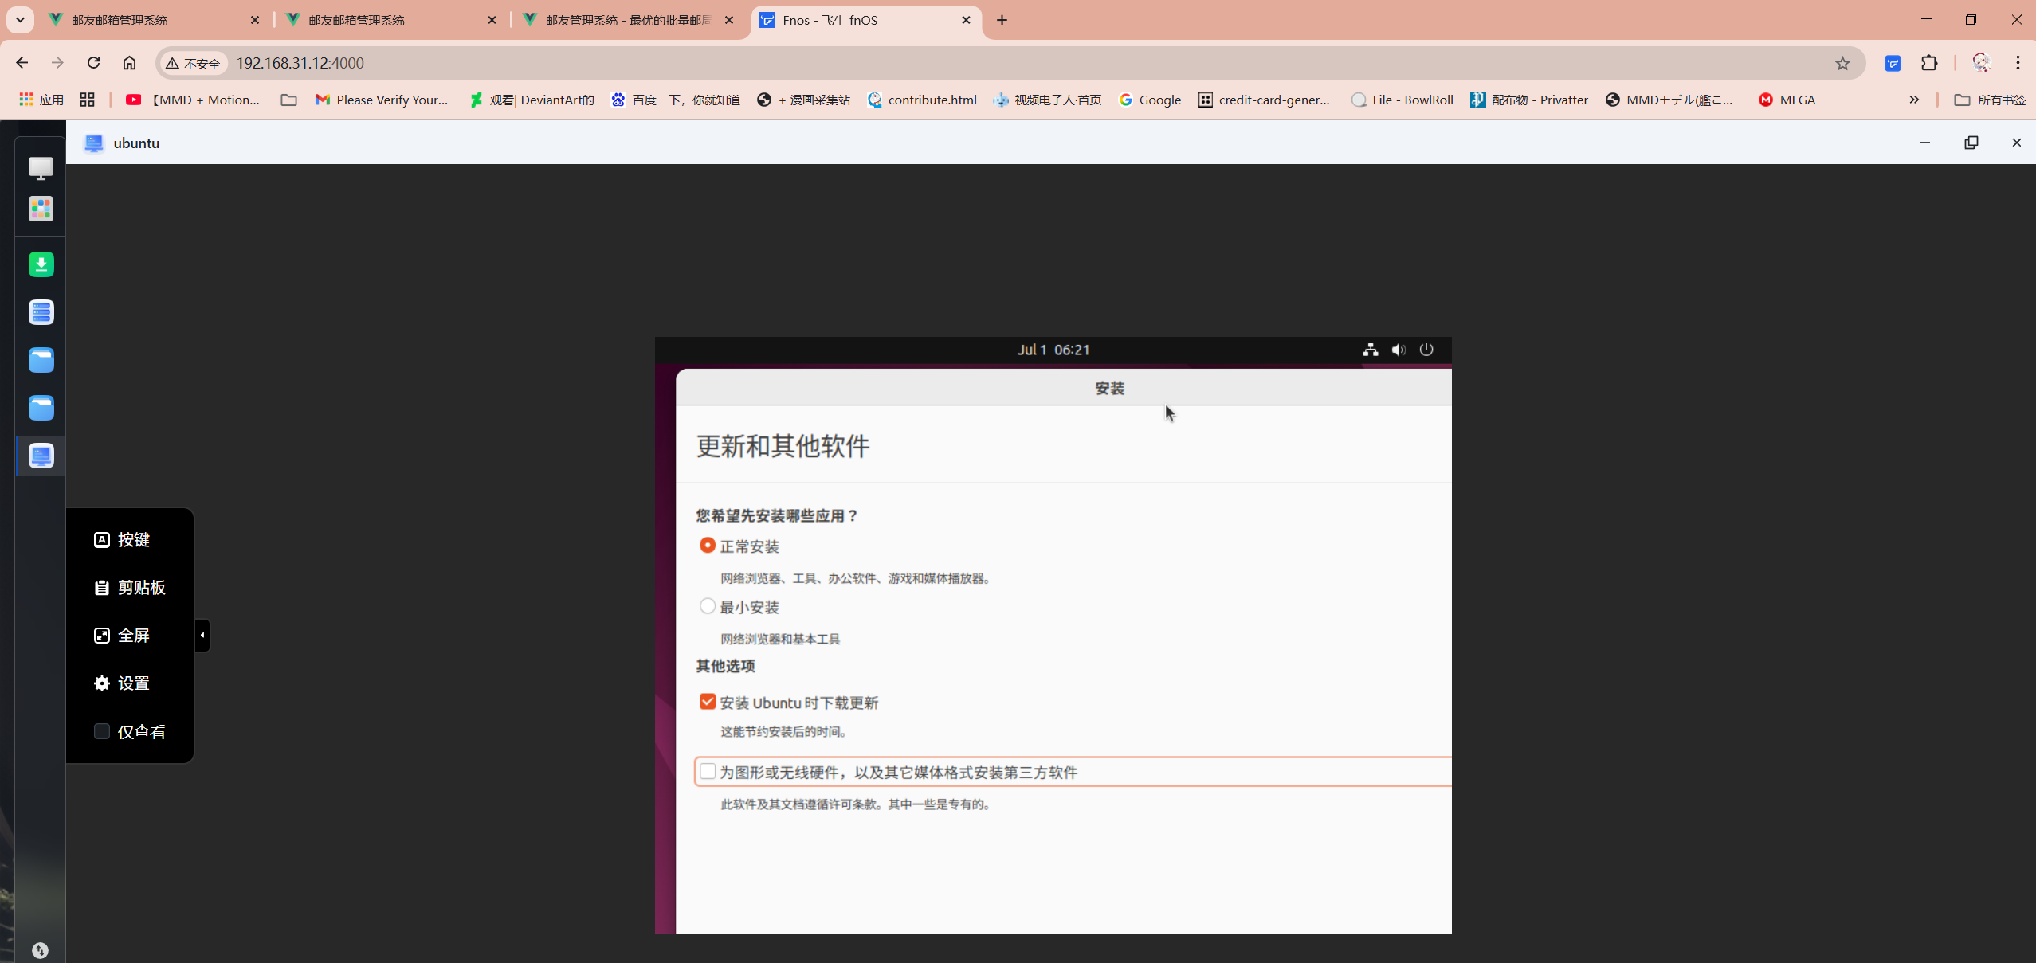The height and width of the screenshot is (963, 2036).
Task: Bookmark this page with the star icon
Action: 1842,63
